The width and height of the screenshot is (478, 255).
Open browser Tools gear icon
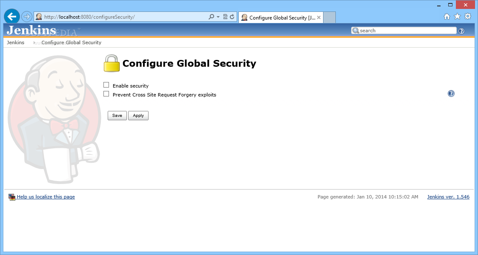(x=468, y=17)
